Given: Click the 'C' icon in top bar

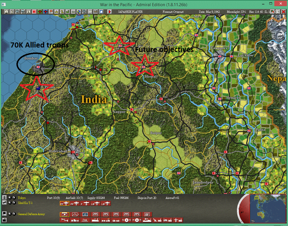Looking at the screenshot, I should click(278, 12).
